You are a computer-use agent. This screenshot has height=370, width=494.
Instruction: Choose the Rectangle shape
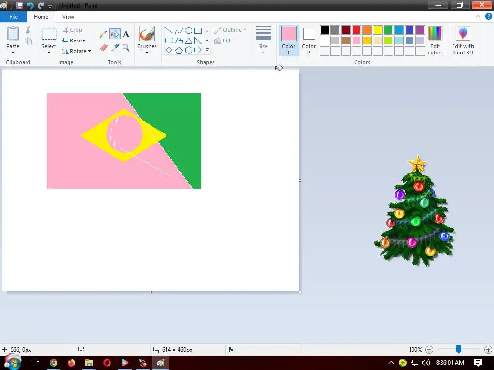point(198,30)
